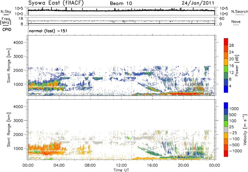Click the 'Power [dB]' colorbar title

click(237, 66)
